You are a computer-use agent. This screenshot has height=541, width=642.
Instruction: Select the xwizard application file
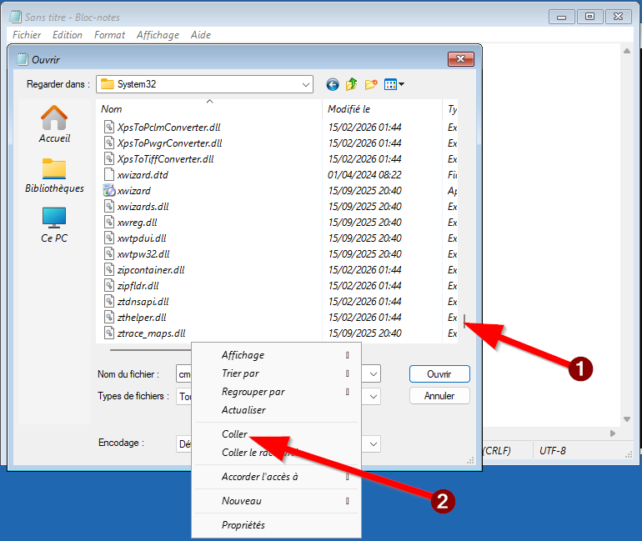[x=134, y=191]
